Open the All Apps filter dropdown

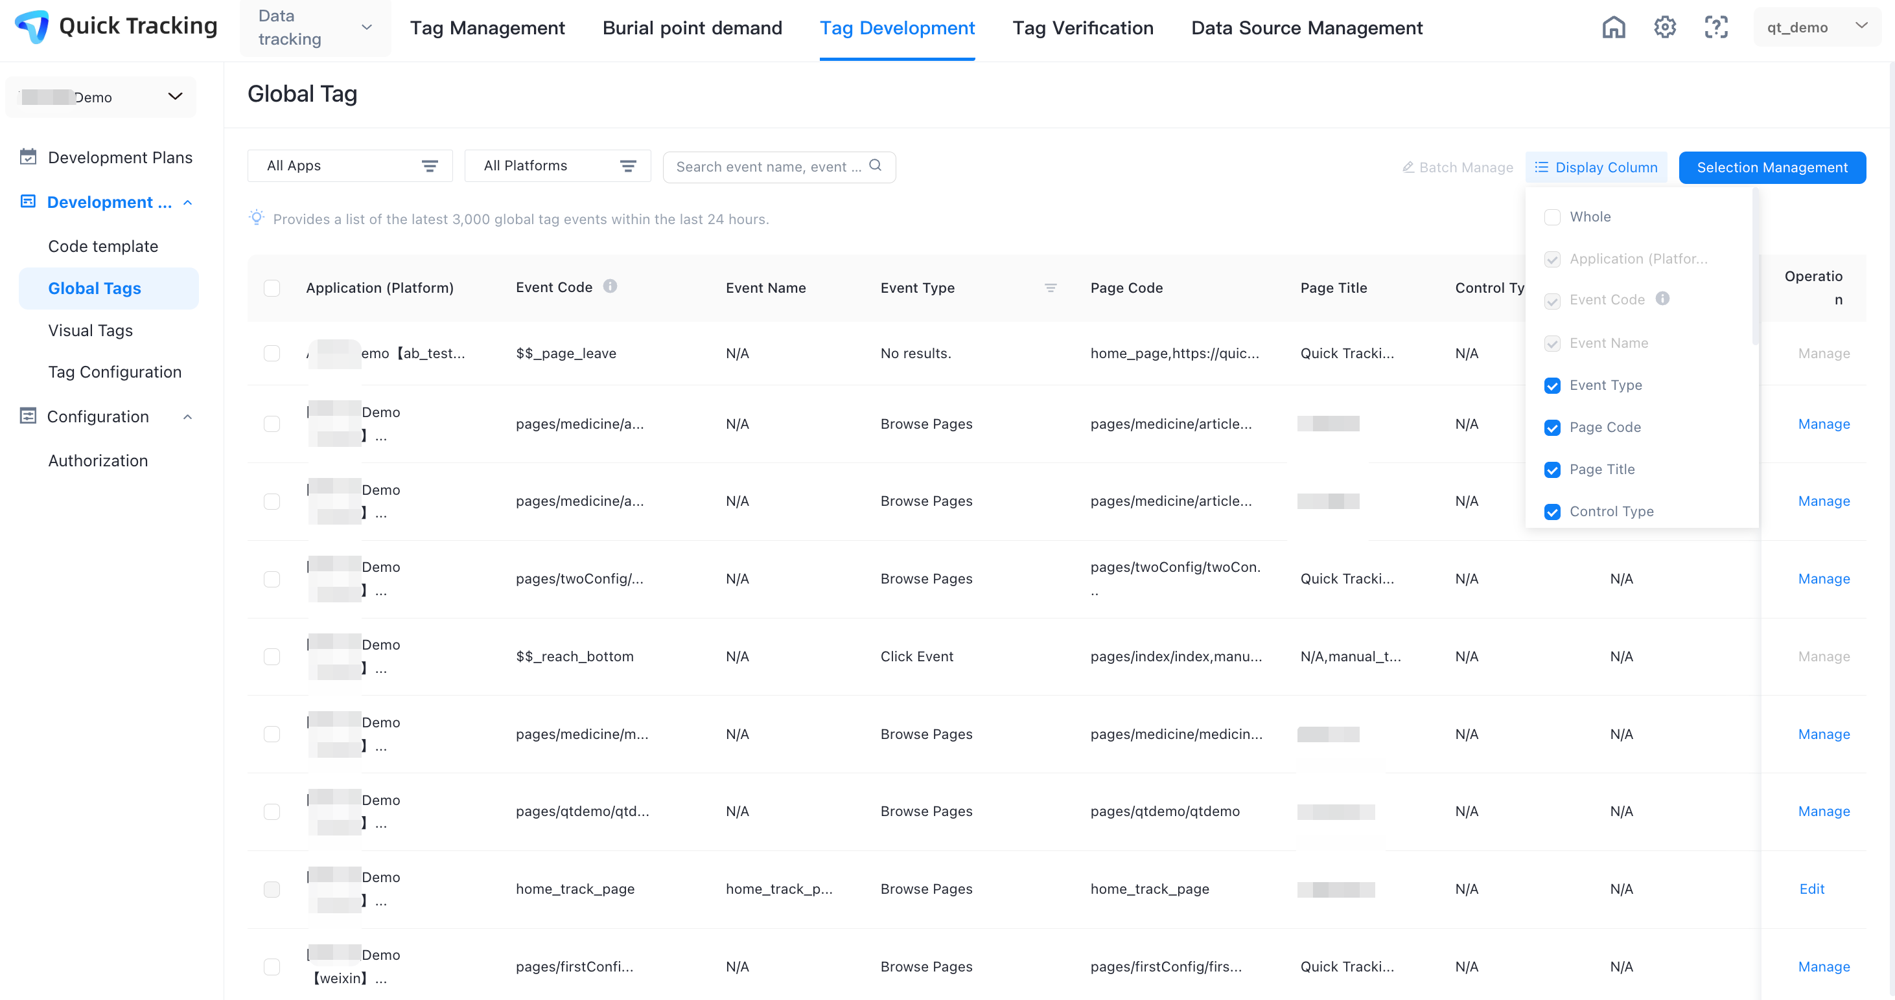tap(350, 166)
